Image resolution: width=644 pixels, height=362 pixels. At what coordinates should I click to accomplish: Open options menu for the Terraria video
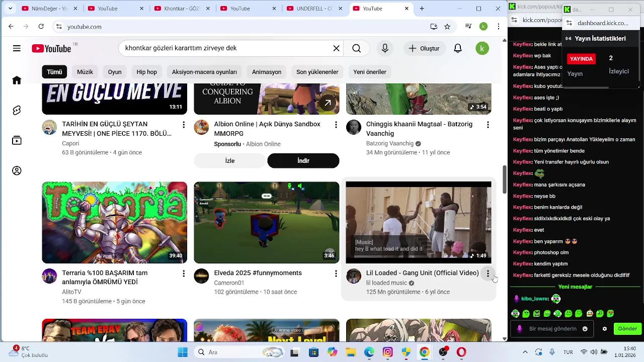click(x=184, y=274)
